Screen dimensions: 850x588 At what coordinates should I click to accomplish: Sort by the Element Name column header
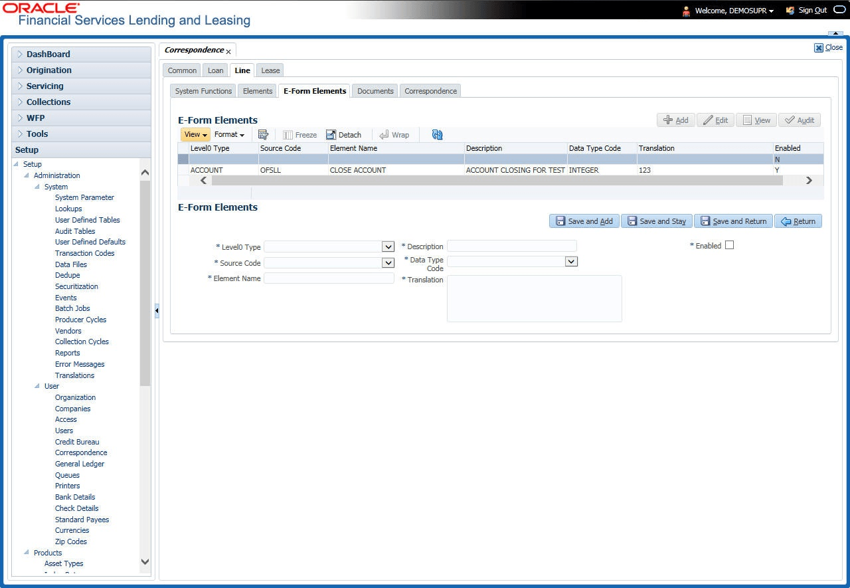click(396, 148)
